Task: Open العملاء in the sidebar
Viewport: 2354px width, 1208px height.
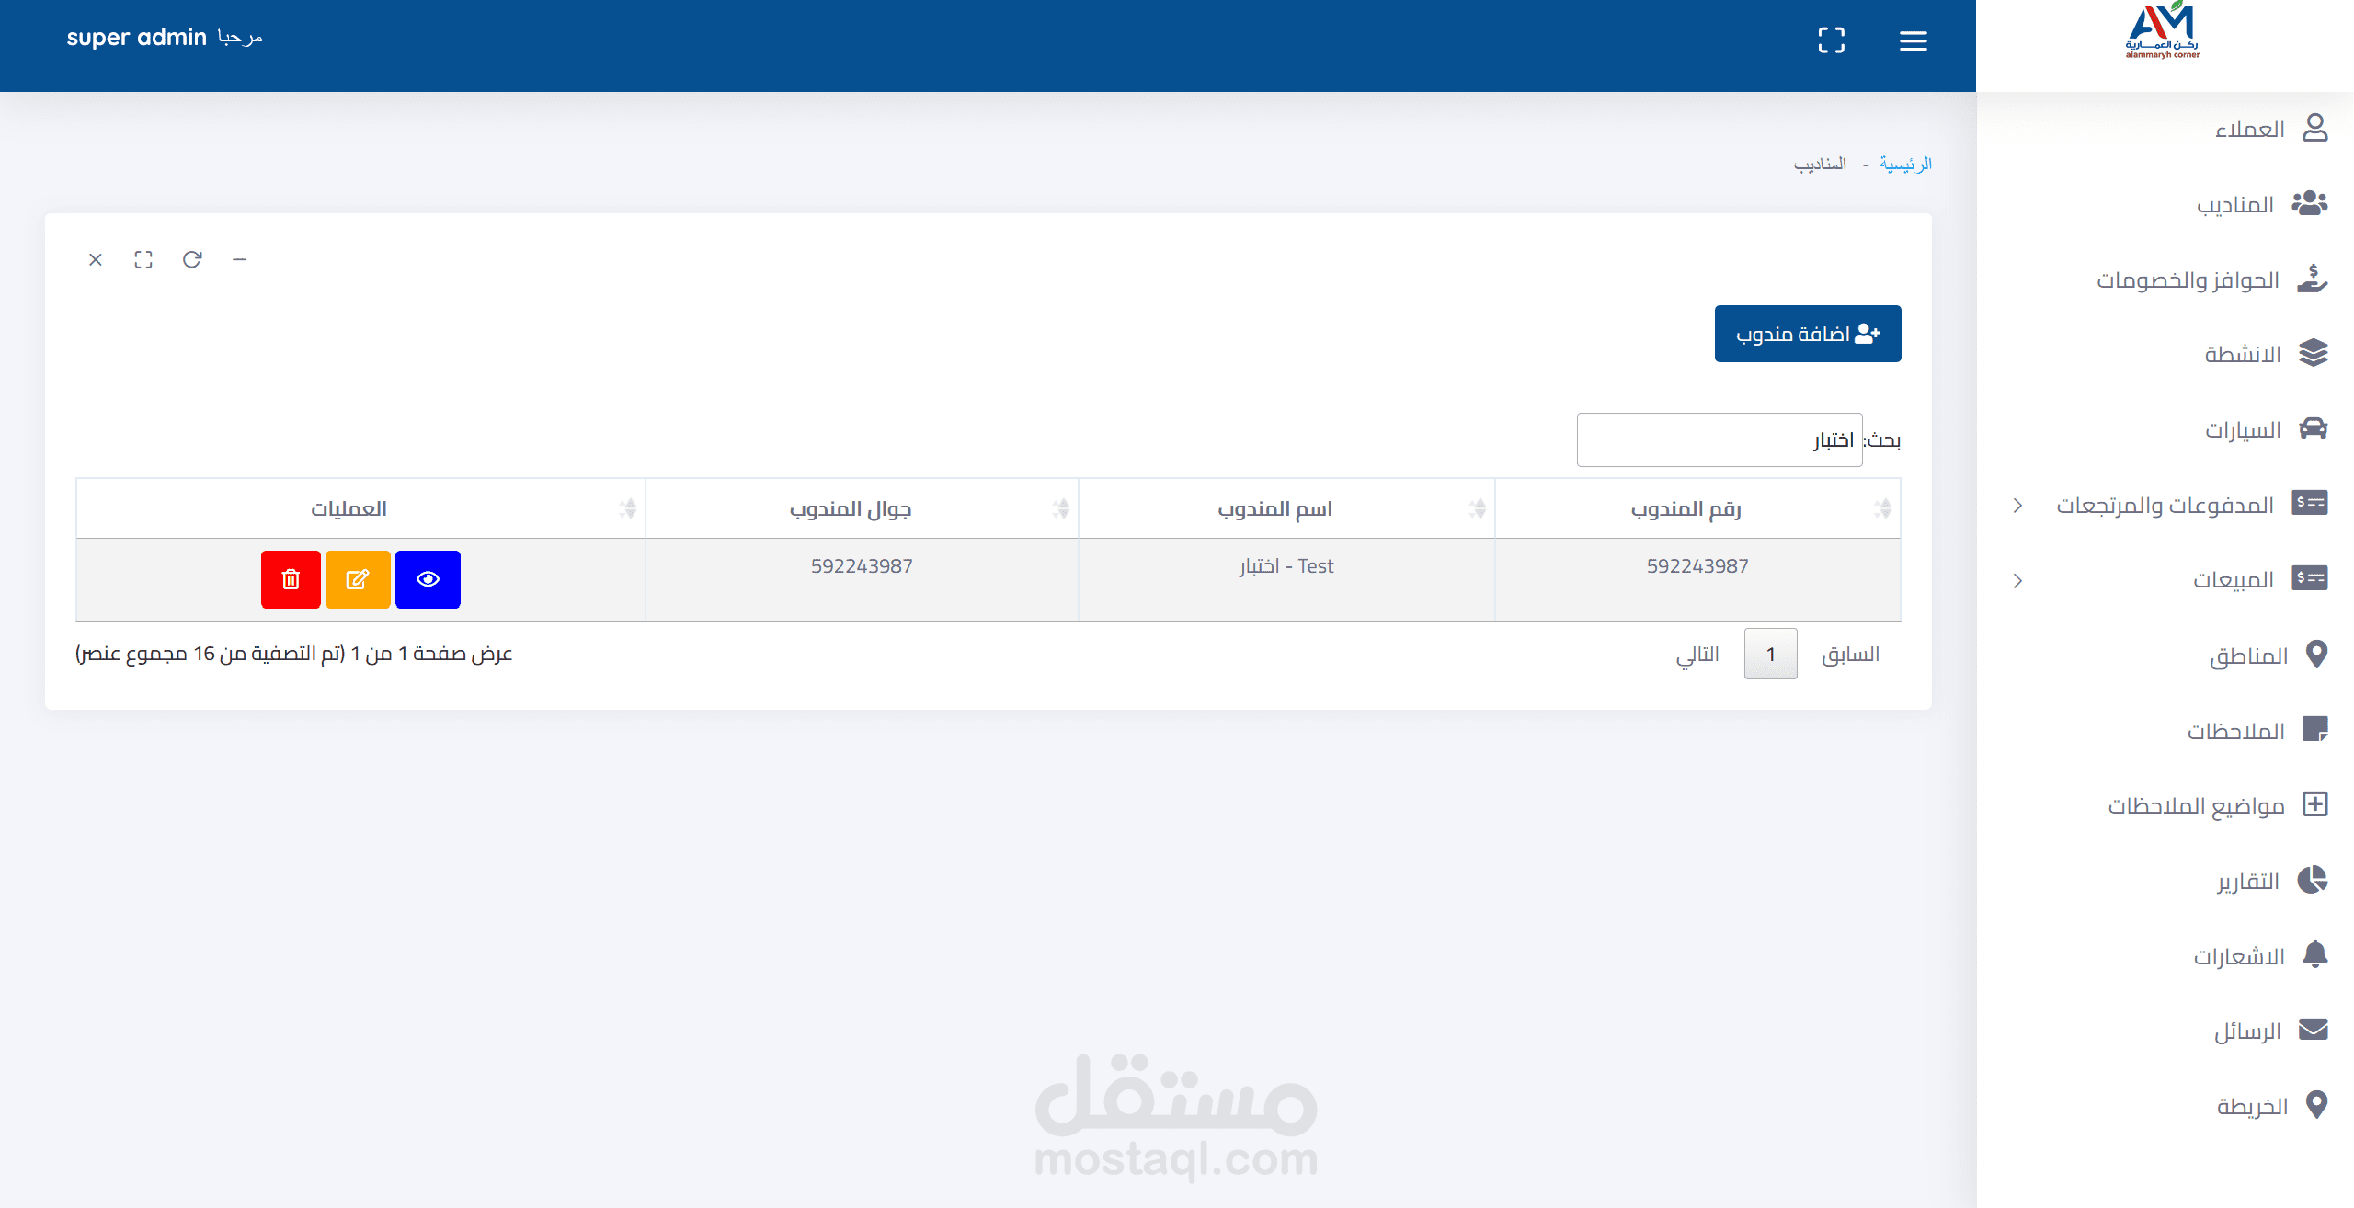Action: click(x=2249, y=129)
